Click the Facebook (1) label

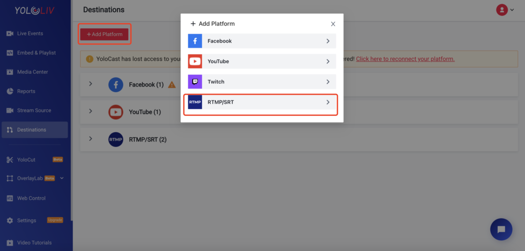[146, 85]
